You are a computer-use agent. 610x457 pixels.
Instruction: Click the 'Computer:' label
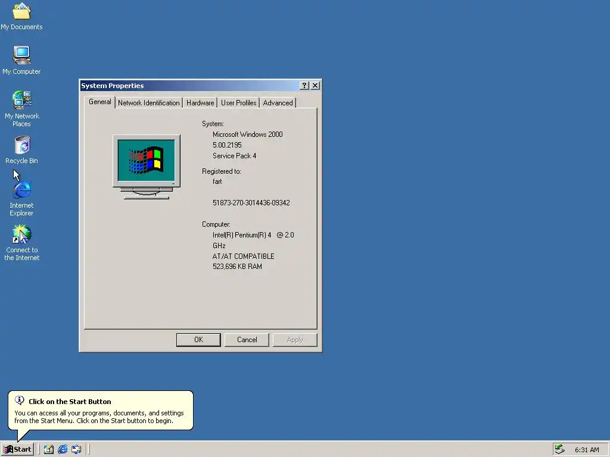click(x=216, y=224)
